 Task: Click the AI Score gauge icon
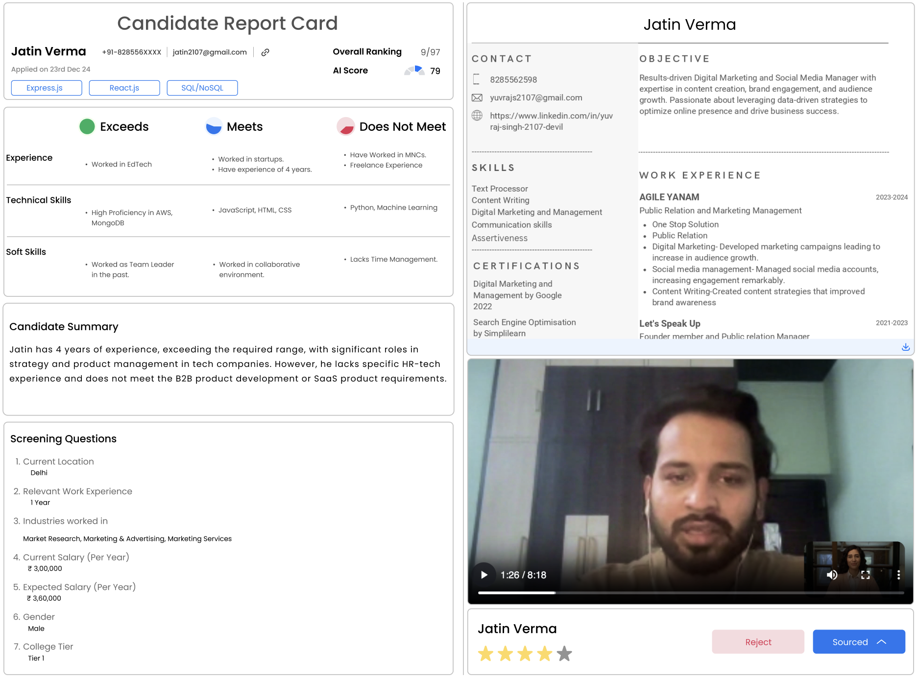coord(414,70)
